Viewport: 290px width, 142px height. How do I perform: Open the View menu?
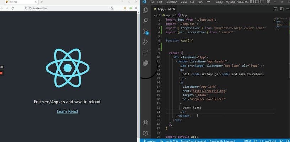[184, 2]
